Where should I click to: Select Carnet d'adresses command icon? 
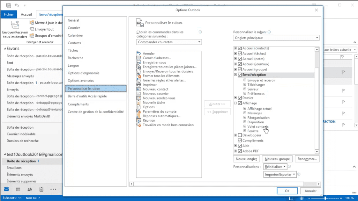(138, 58)
